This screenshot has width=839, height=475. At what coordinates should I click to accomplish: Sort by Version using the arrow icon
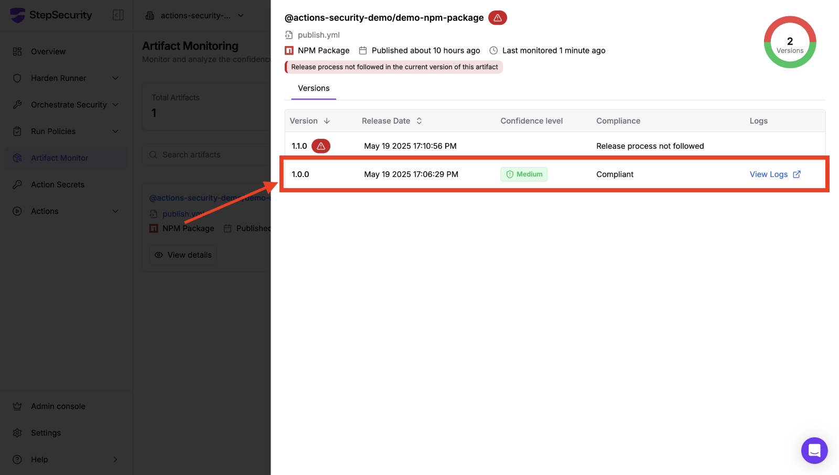327,121
